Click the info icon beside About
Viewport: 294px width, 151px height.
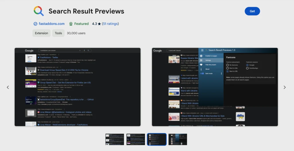pyautogui.click(x=201, y=69)
